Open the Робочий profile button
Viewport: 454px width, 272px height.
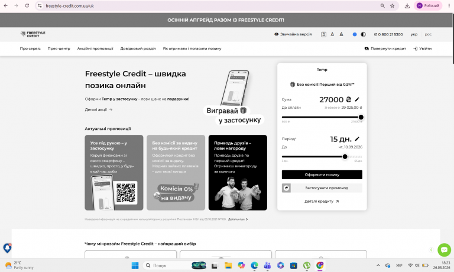tap(428, 6)
